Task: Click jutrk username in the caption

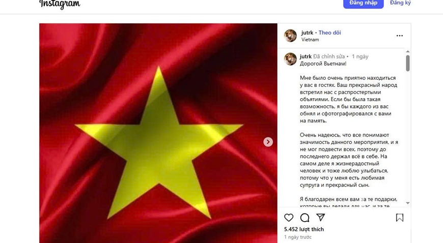Action: click(306, 56)
